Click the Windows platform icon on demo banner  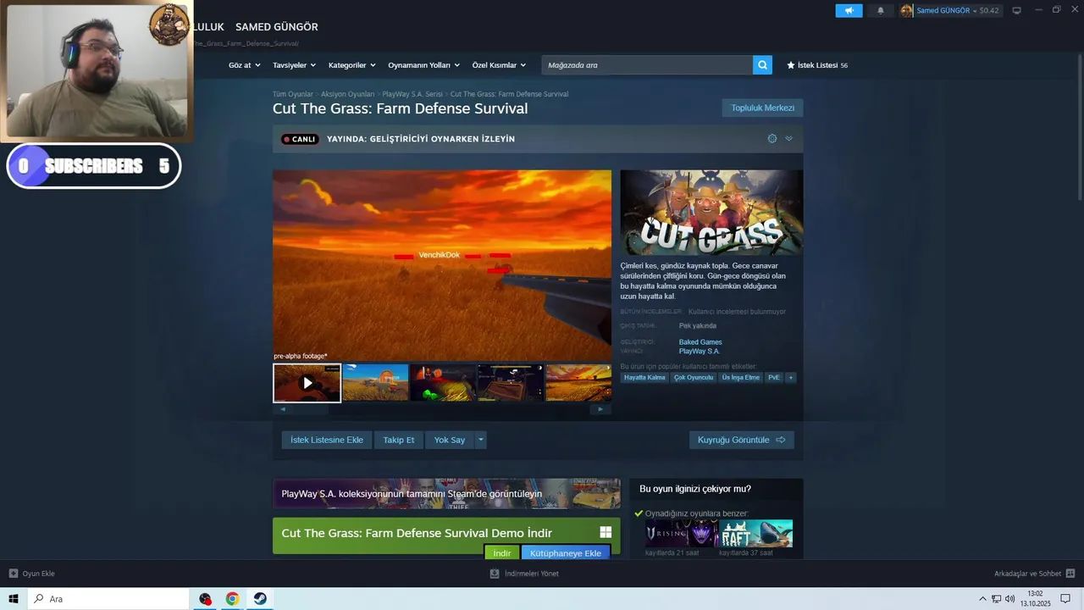click(606, 532)
